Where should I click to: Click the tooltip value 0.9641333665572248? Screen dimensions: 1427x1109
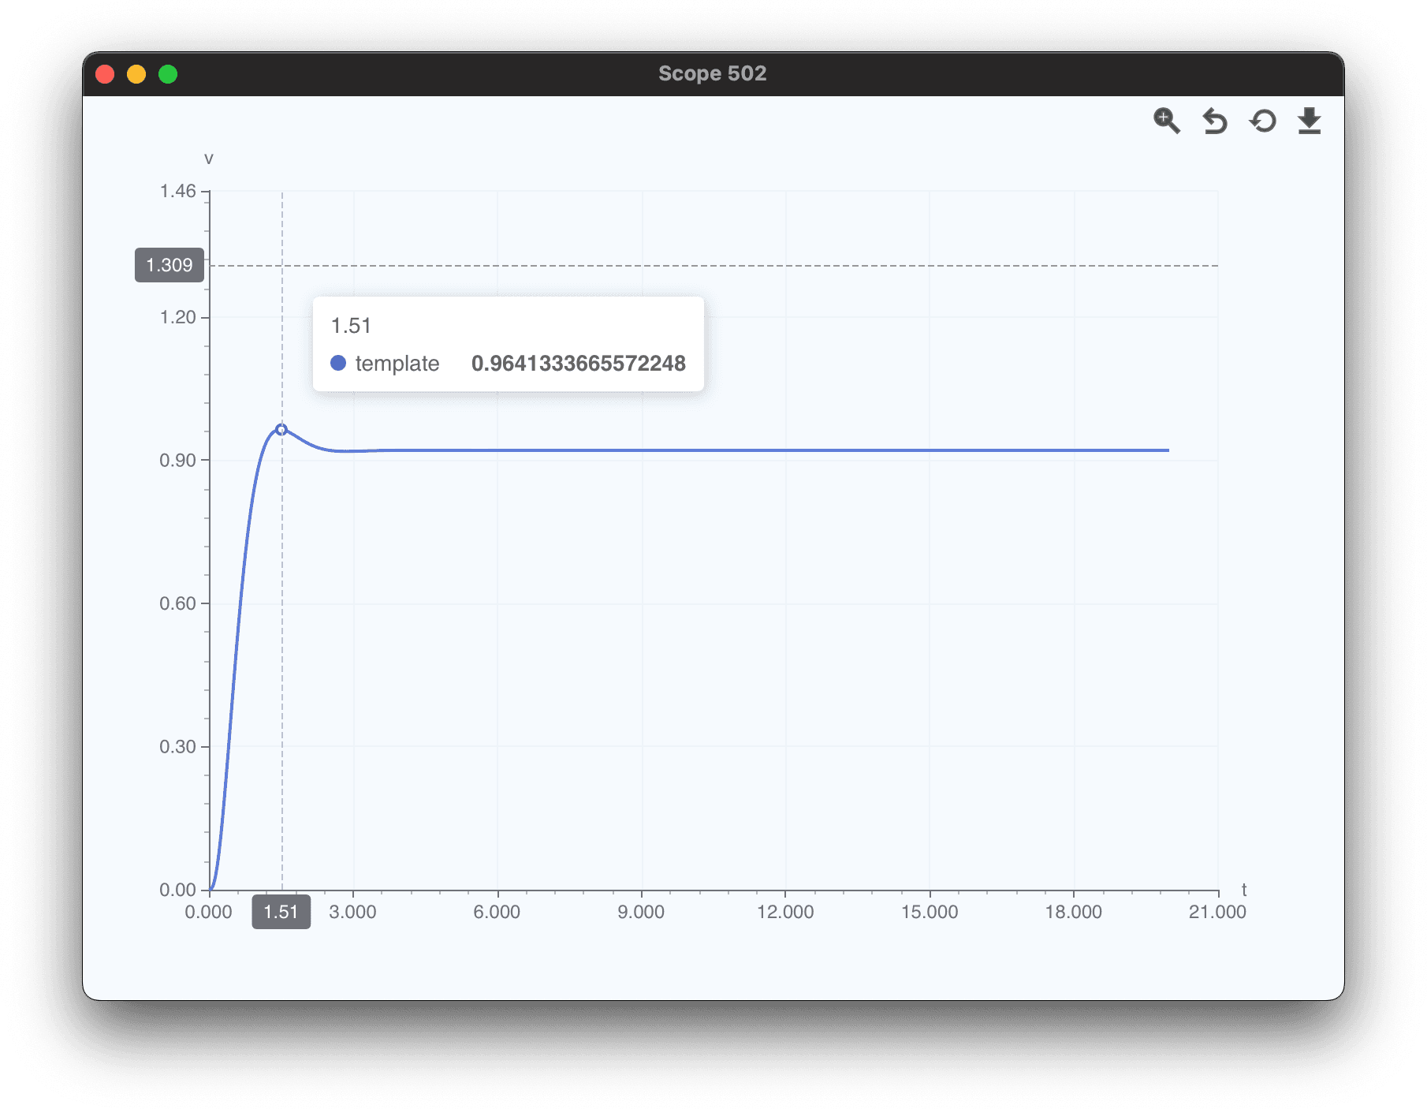tap(578, 363)
